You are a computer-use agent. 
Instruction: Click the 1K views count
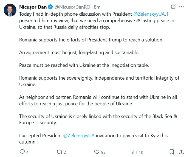(x=141, y=152)
